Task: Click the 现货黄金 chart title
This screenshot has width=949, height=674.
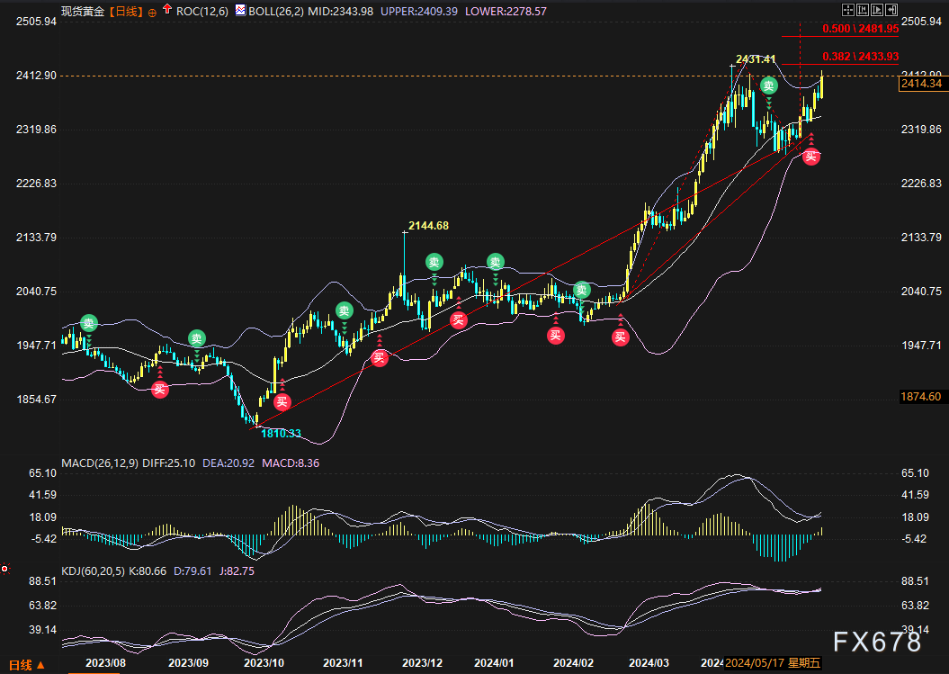Action: click(x=83, y=12)
